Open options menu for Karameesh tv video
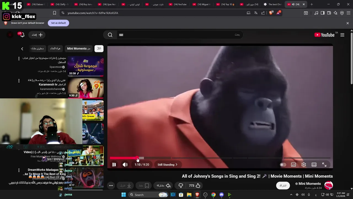Image resolution: width=353 pixels, height=199 pixels. (19, 81)
